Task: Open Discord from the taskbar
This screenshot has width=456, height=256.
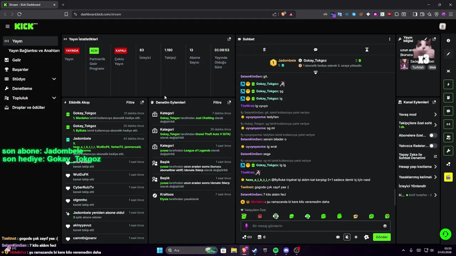Action: click(x=286, y=250)
